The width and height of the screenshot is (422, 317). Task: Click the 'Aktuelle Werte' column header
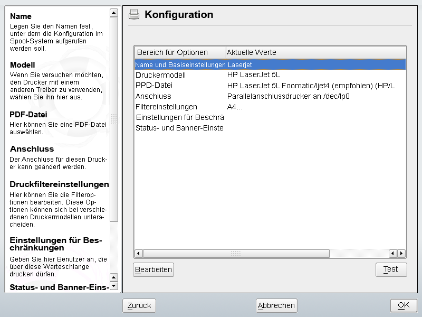[252, 52]
